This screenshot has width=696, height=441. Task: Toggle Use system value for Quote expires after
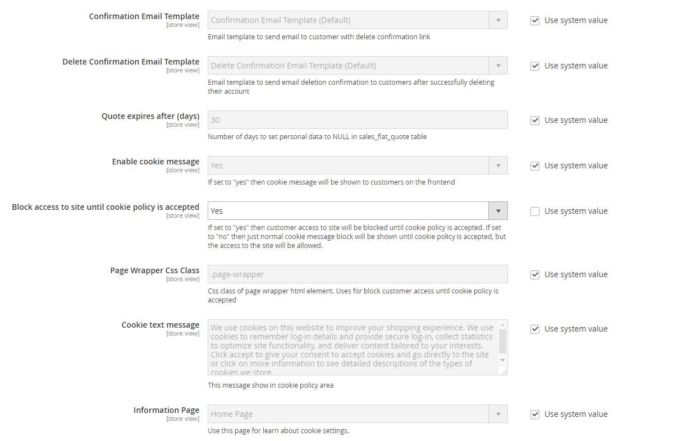[x=535, y=121]
